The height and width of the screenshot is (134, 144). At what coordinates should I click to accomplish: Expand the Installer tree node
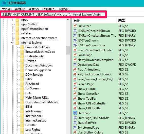pos(12,34)
